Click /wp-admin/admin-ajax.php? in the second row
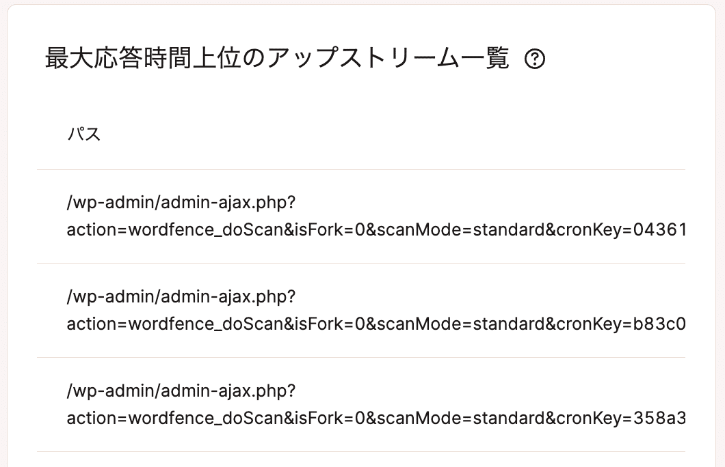This screenshot has height=467, width=725. 181,297
